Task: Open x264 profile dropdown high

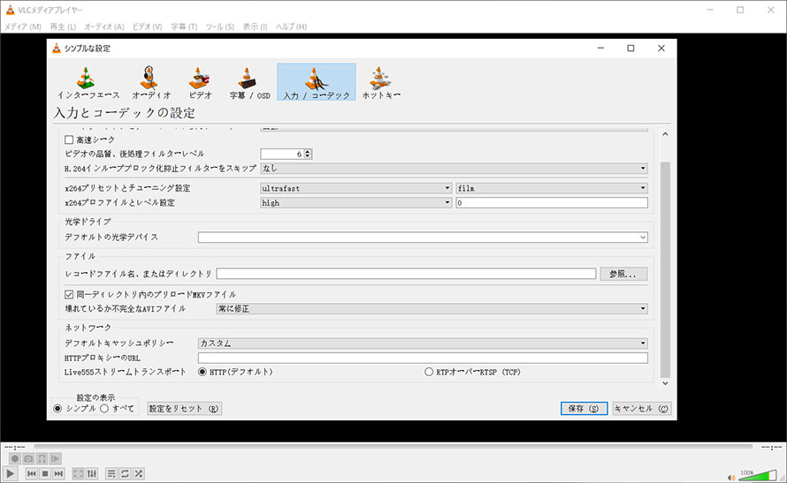Action: (355, 203)
